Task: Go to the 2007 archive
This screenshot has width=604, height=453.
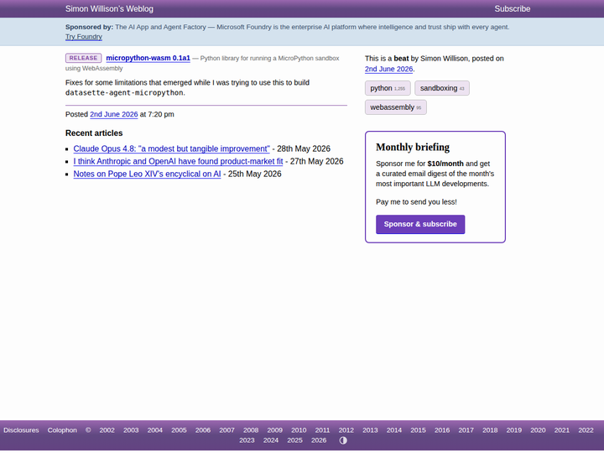Action: 226,430
